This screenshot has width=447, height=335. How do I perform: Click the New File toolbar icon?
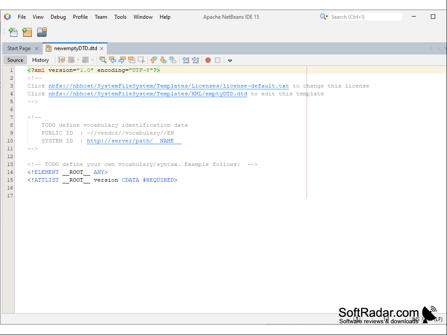click(13, 32)
